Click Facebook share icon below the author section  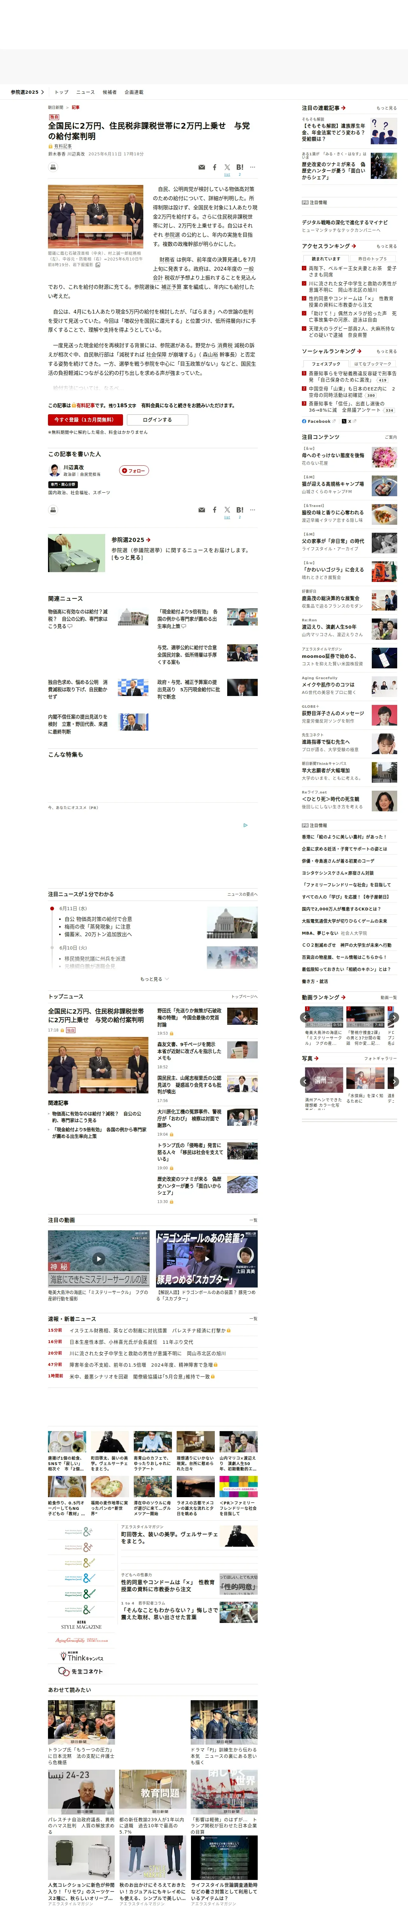click(215, 510)
